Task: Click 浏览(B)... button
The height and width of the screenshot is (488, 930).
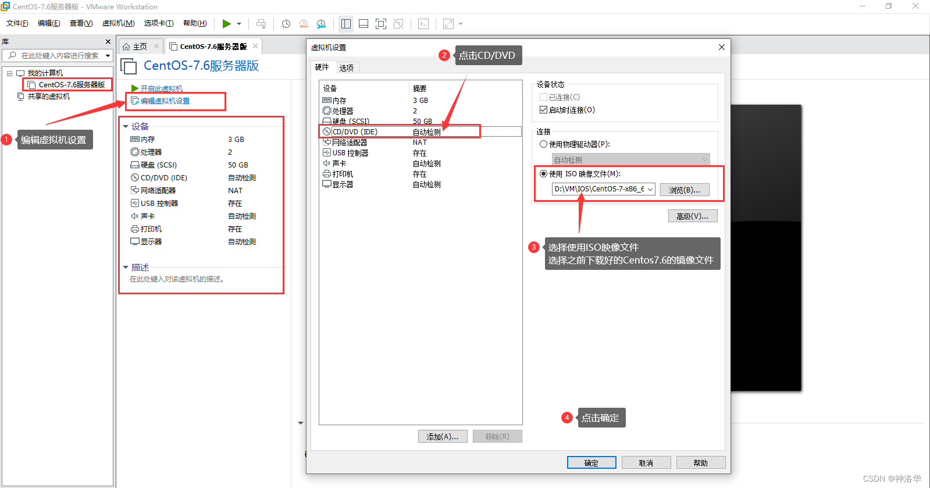Action: 685,190
